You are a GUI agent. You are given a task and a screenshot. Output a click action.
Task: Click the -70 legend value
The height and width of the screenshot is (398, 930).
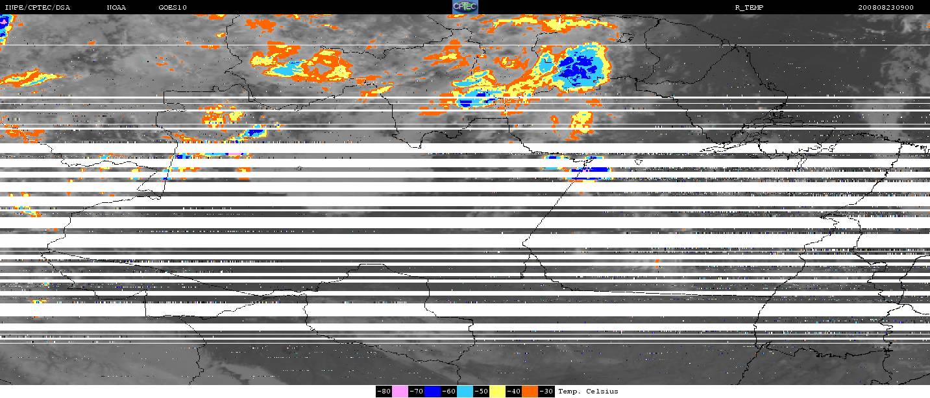click(417, 392)
